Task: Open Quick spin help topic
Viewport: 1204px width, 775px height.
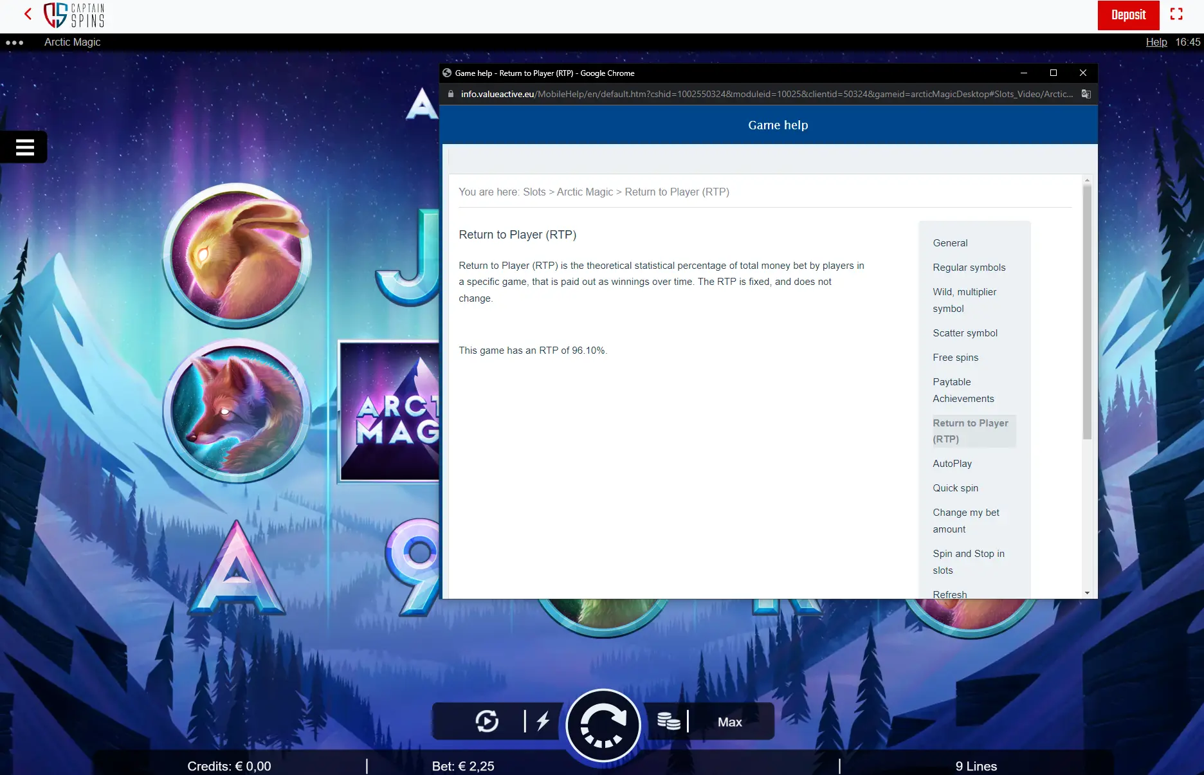Action: (955, 488)
